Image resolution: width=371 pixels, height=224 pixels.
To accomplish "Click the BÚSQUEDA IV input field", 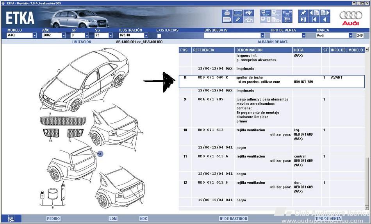I will click(232, 35).
